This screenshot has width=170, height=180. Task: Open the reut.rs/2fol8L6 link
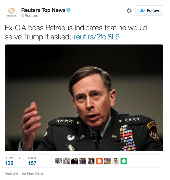point(97,37)
